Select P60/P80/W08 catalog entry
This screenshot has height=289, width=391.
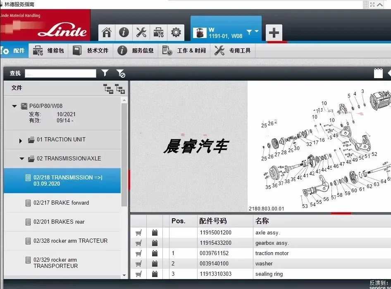46,106
